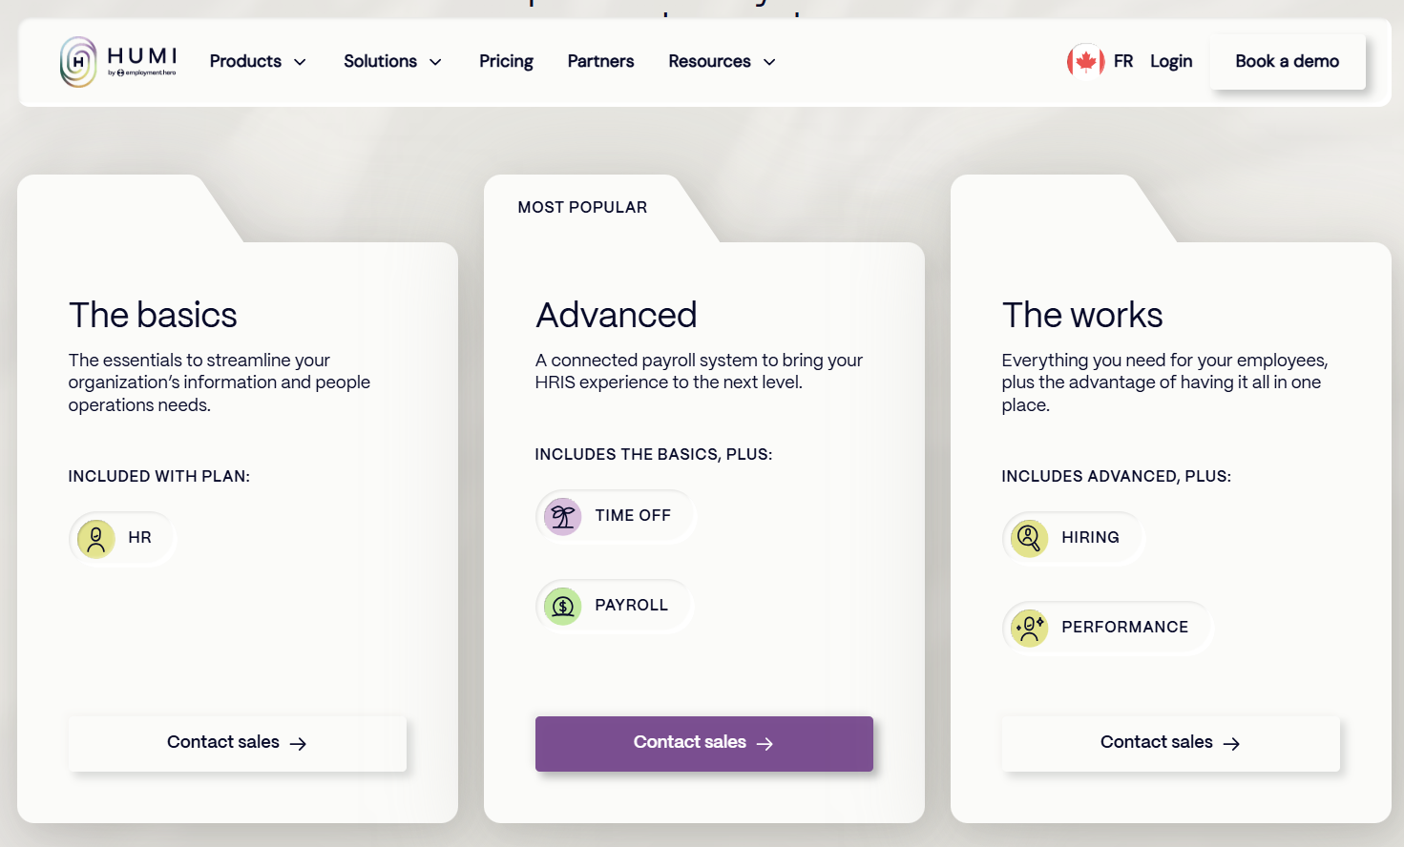This screenshot has height=847, width=1404.
Task: Open the Partners page
Action: 600,61
